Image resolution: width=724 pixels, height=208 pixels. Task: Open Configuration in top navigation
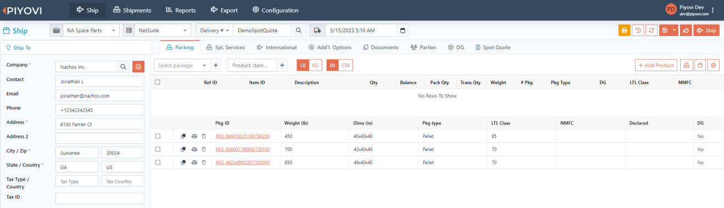pyautogui.click(x=276, y=10)
